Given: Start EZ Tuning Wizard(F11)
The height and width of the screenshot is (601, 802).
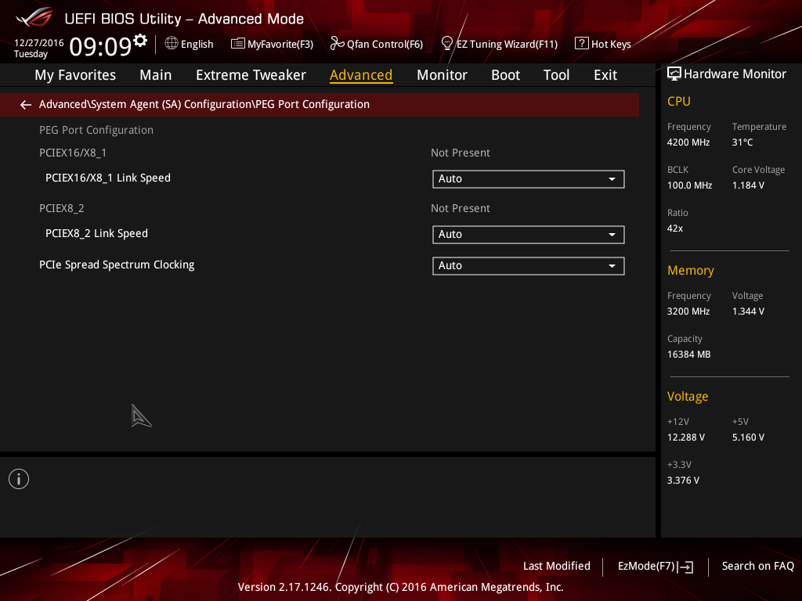Looking at the screenshot, I should point(499,44).
